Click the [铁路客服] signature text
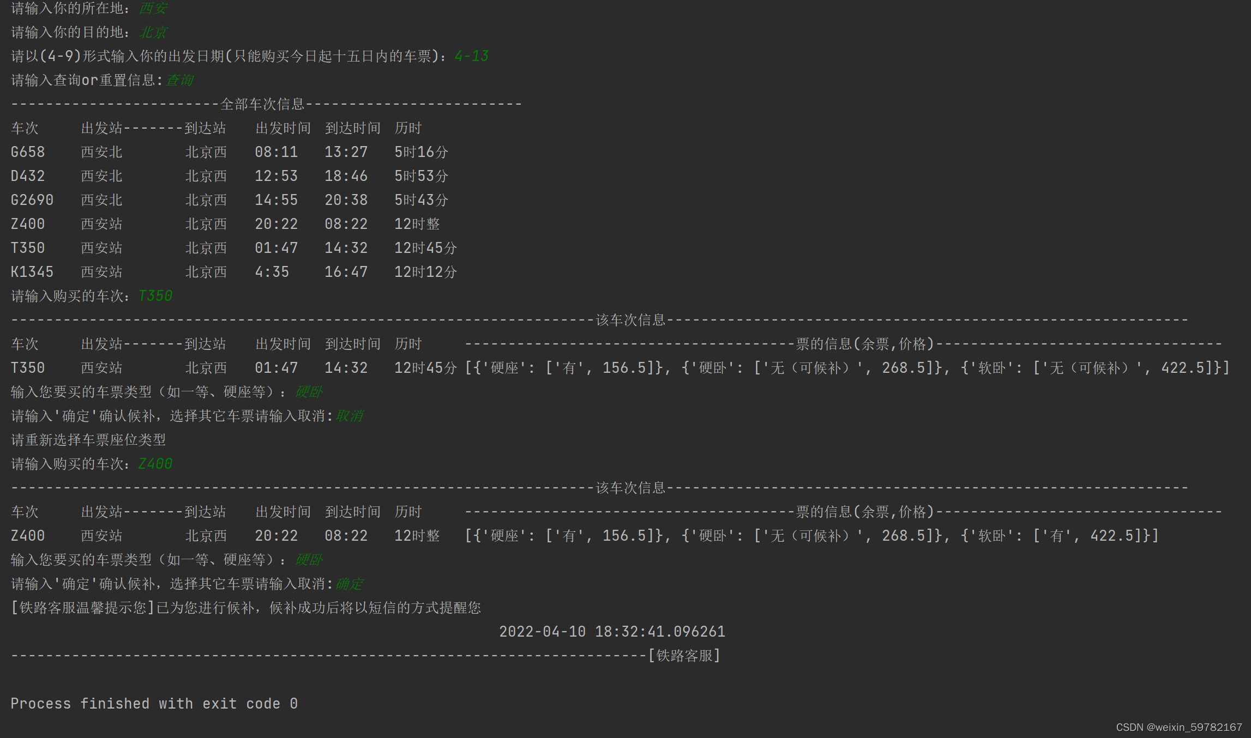 point(684,656)
